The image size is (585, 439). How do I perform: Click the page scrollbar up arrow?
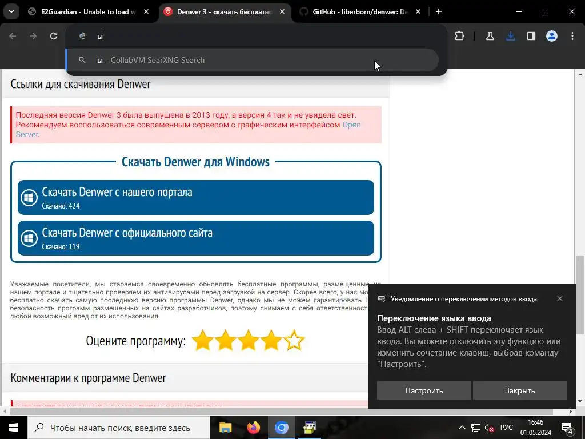tap(580, 74)
